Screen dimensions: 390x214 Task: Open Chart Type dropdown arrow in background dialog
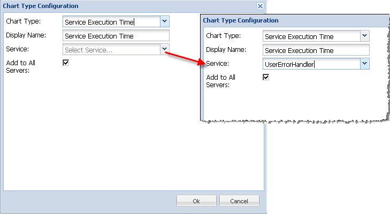pyautogui.click(x=164, y=21)
